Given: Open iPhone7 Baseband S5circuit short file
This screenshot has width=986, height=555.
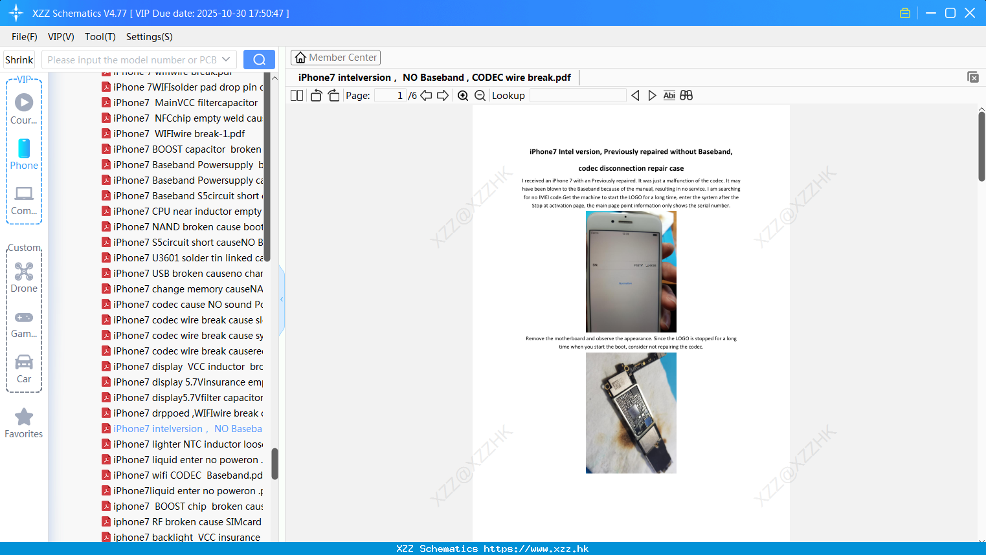Looking at the screenshot, I should point(182,196).
